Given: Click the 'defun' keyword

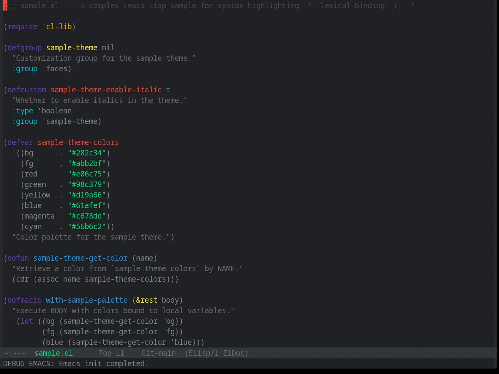Looking at the screenshot, I should (18, 258).
